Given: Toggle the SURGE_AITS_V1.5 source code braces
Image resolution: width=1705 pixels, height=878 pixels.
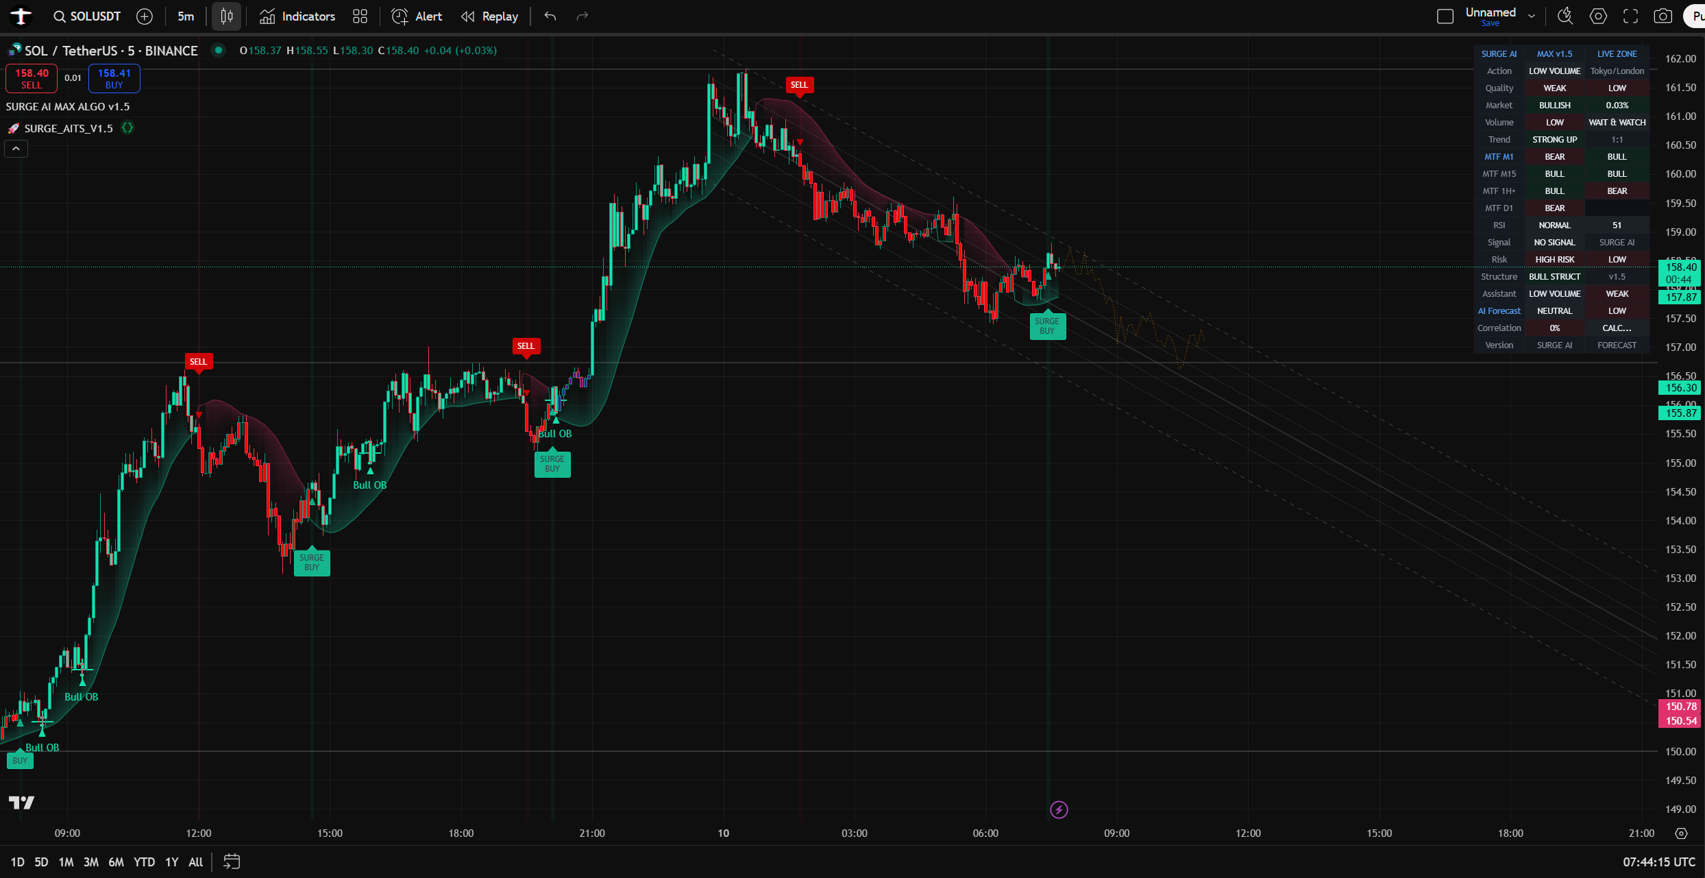Looking at the screenshot, I should pos(127,128).
